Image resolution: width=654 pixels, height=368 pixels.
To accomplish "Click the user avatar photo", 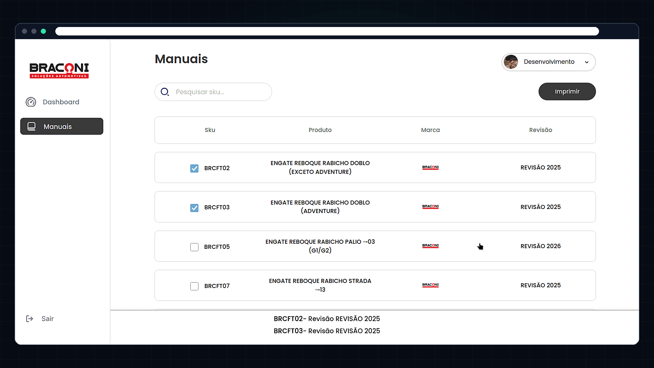I will (x=511, y=62).
